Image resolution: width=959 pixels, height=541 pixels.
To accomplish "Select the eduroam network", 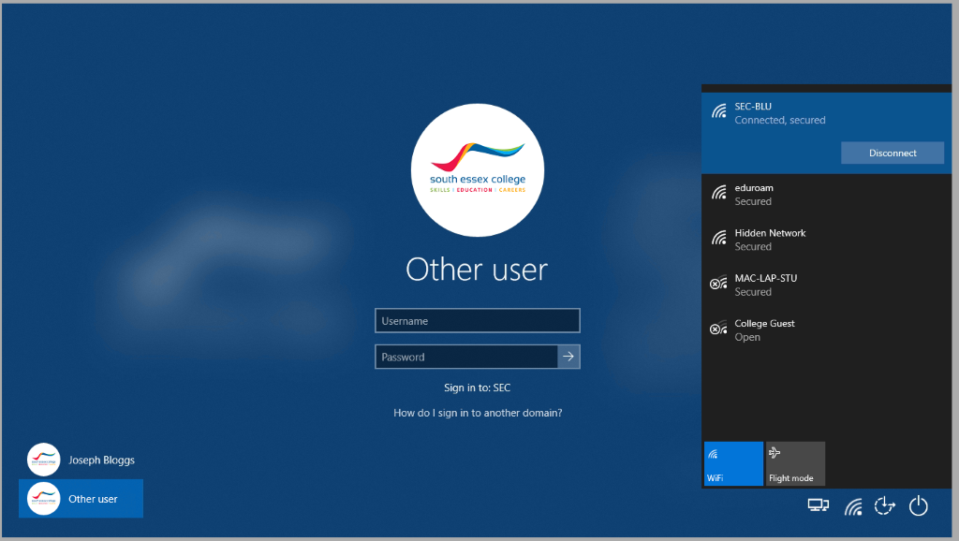I will point(826,195).
